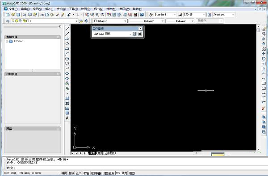
Task: Click the Save icon in Standard toolbar
Action: 18,15
